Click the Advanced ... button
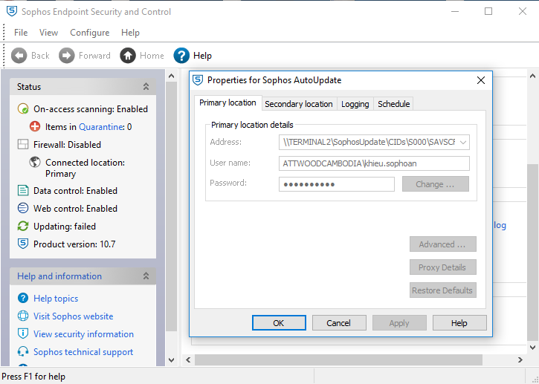This screenshot has height=384, width=539. pyautogui.click(x=442, y=244)
